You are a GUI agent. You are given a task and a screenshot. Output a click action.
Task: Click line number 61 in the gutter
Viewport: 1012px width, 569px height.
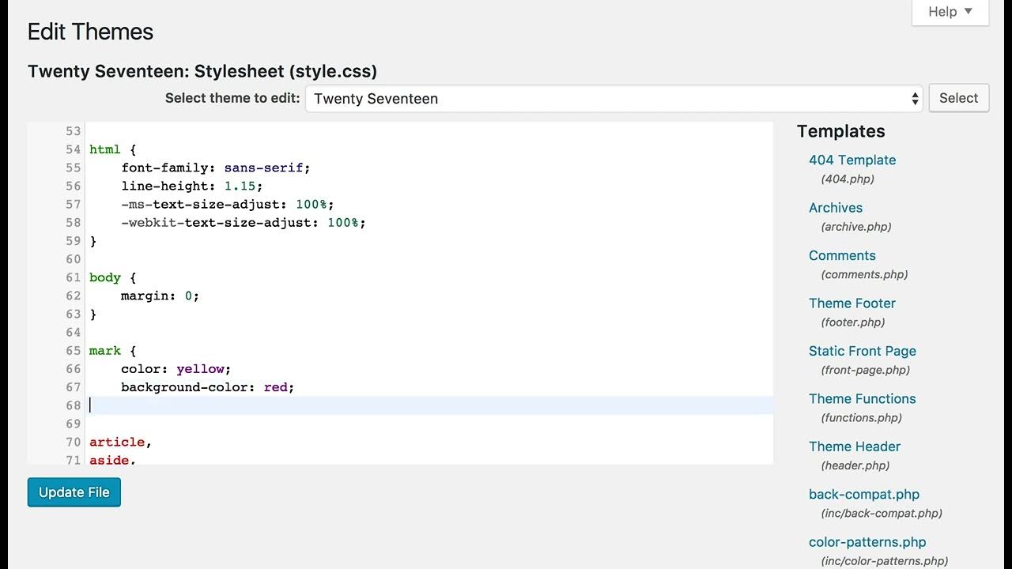click(x=73, y=277)
